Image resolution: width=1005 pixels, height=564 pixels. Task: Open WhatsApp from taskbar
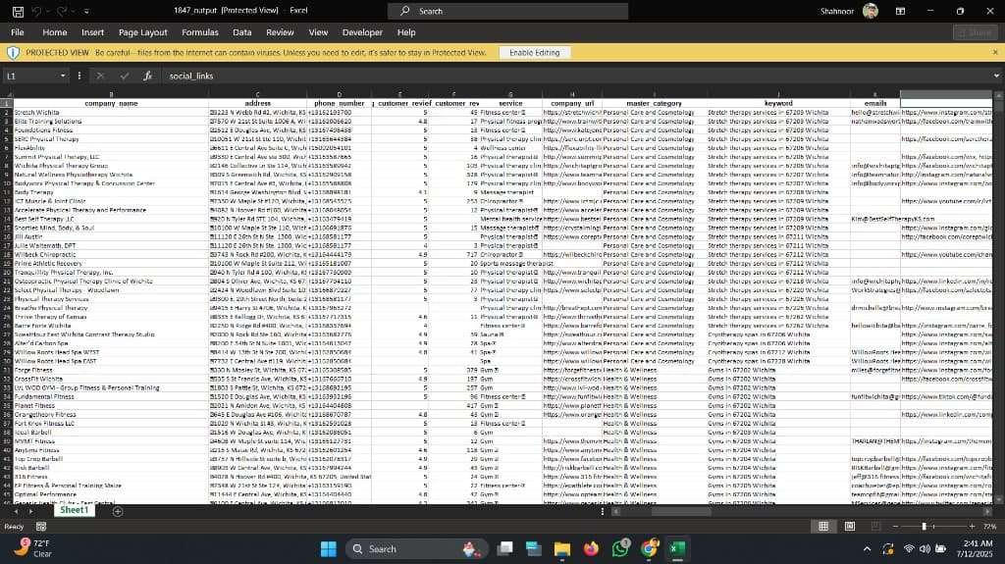tap(620, 548)
